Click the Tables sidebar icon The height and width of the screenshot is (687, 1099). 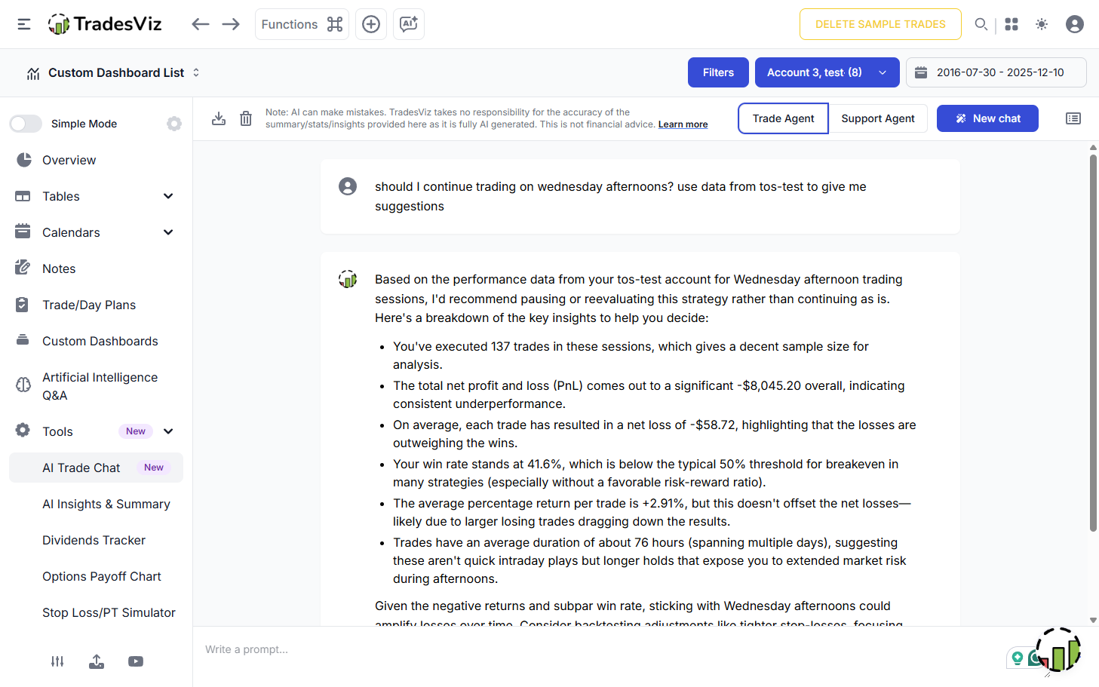click(x=23, y=196)
